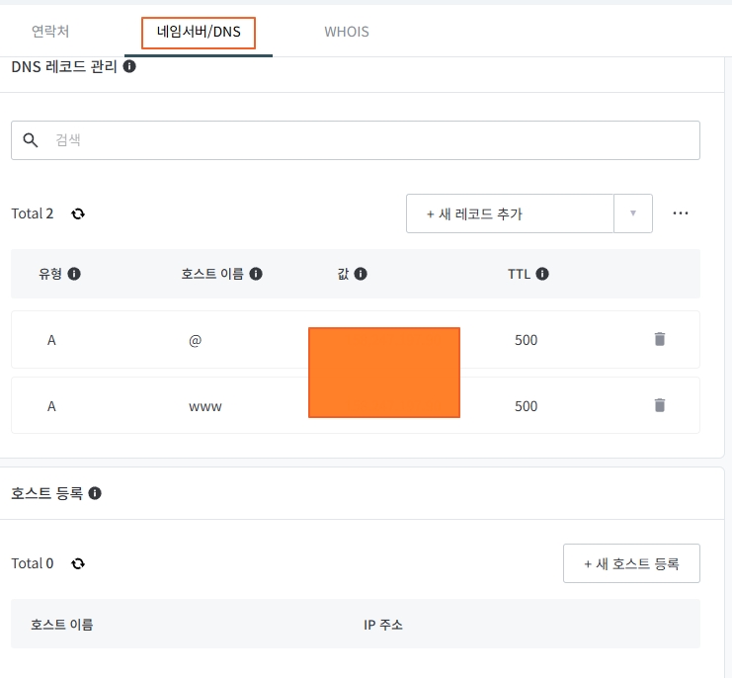Click info icon next to 유형 column
The height and width of the screenshot is (678, 732).
74,274
